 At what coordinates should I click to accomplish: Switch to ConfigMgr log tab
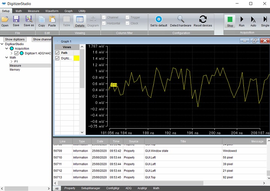[112, 188]
